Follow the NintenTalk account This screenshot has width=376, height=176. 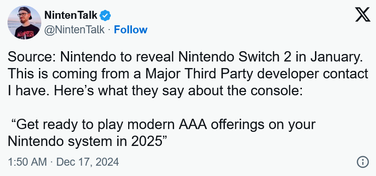130,30
